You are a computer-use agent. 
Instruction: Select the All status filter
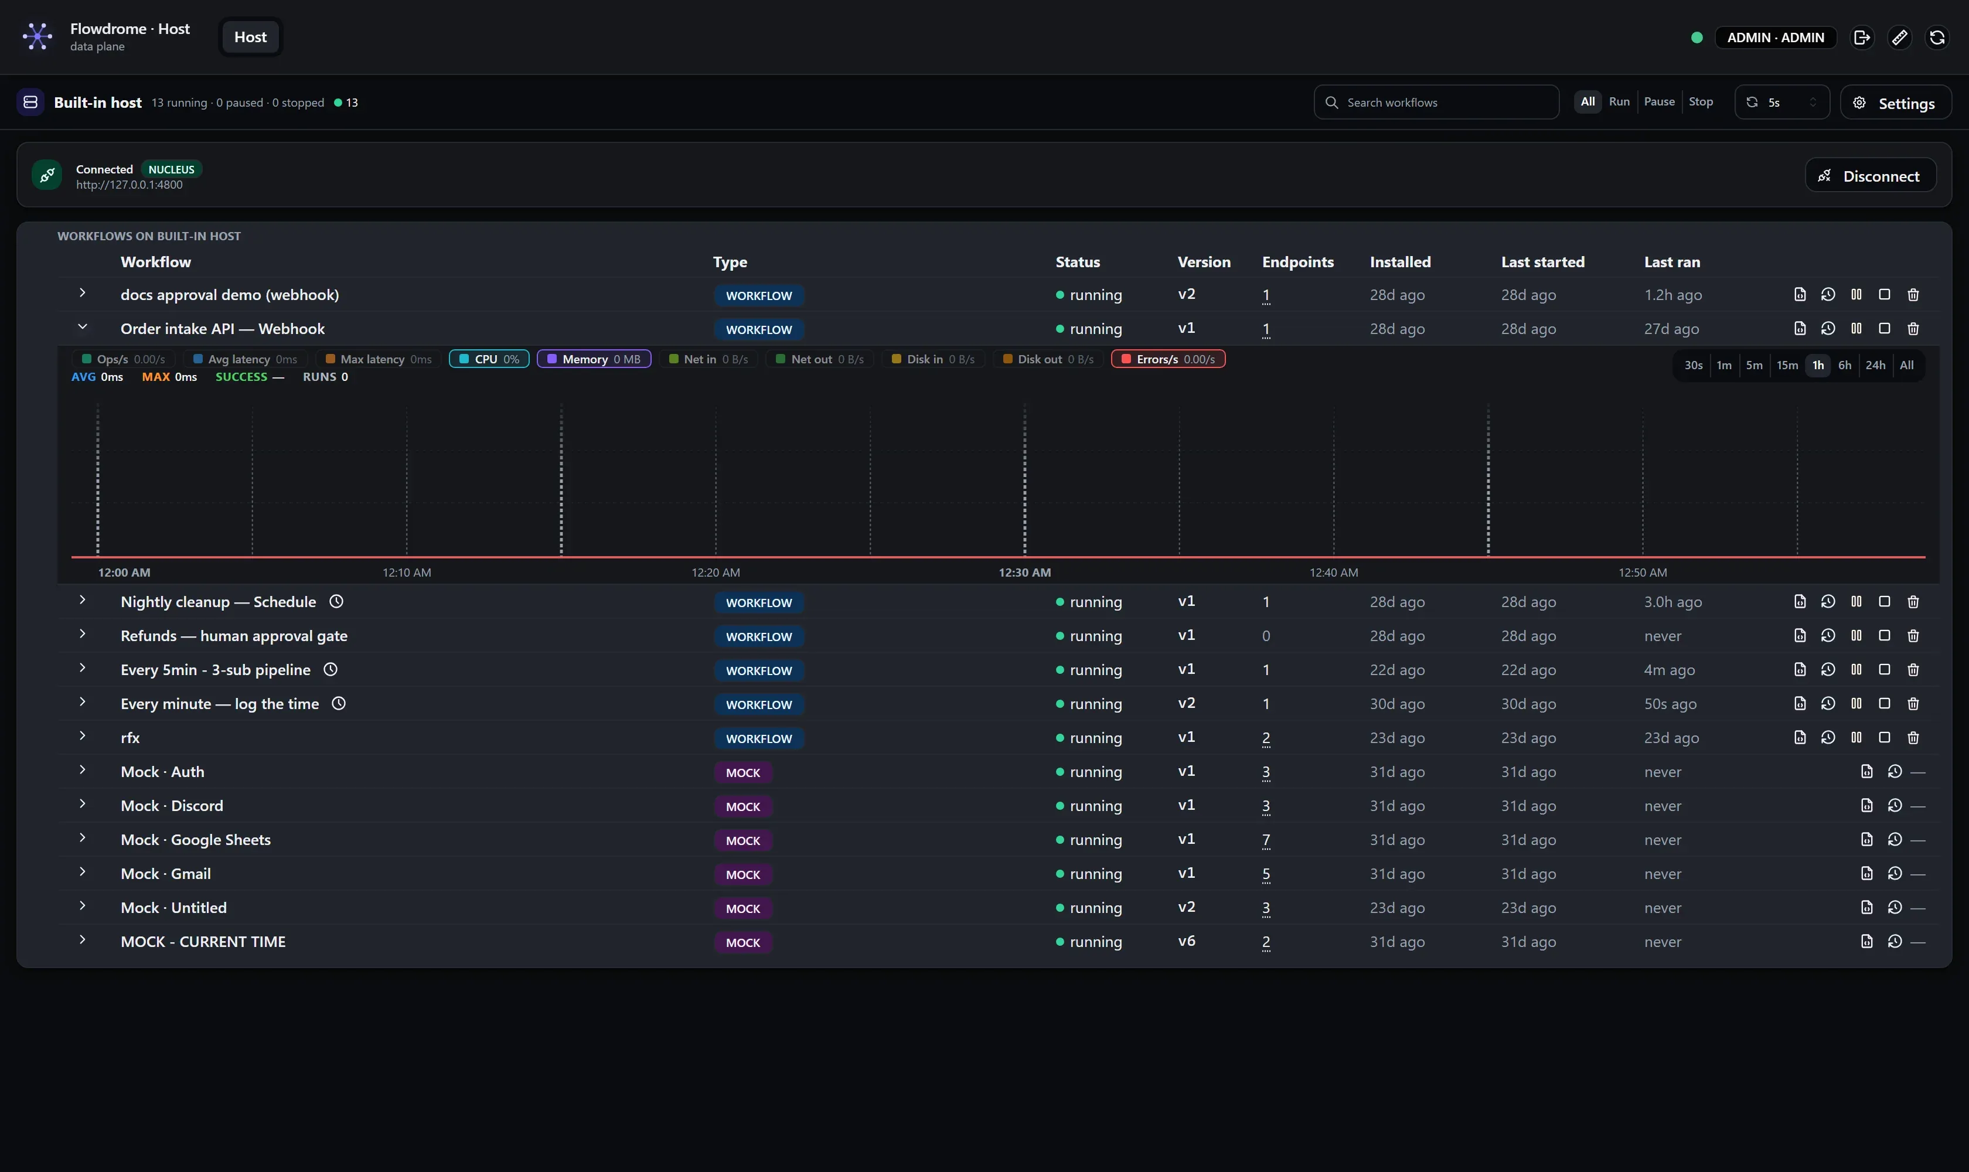[x=1588, y=102]
